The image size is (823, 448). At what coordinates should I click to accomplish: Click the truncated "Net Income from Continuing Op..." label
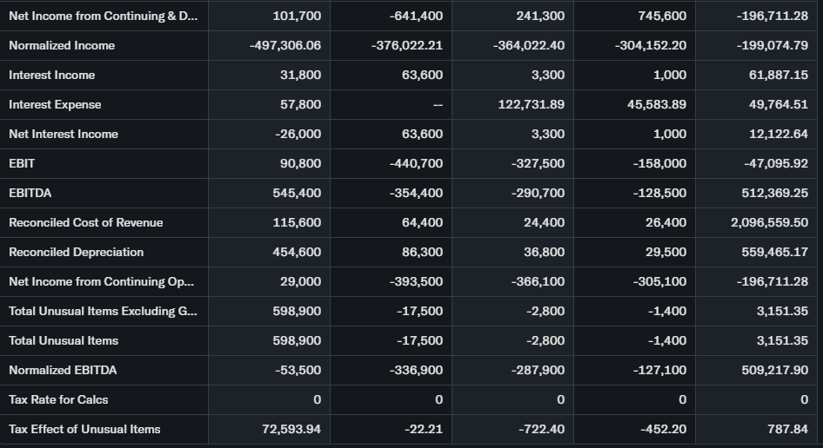[x=102, y=281]
